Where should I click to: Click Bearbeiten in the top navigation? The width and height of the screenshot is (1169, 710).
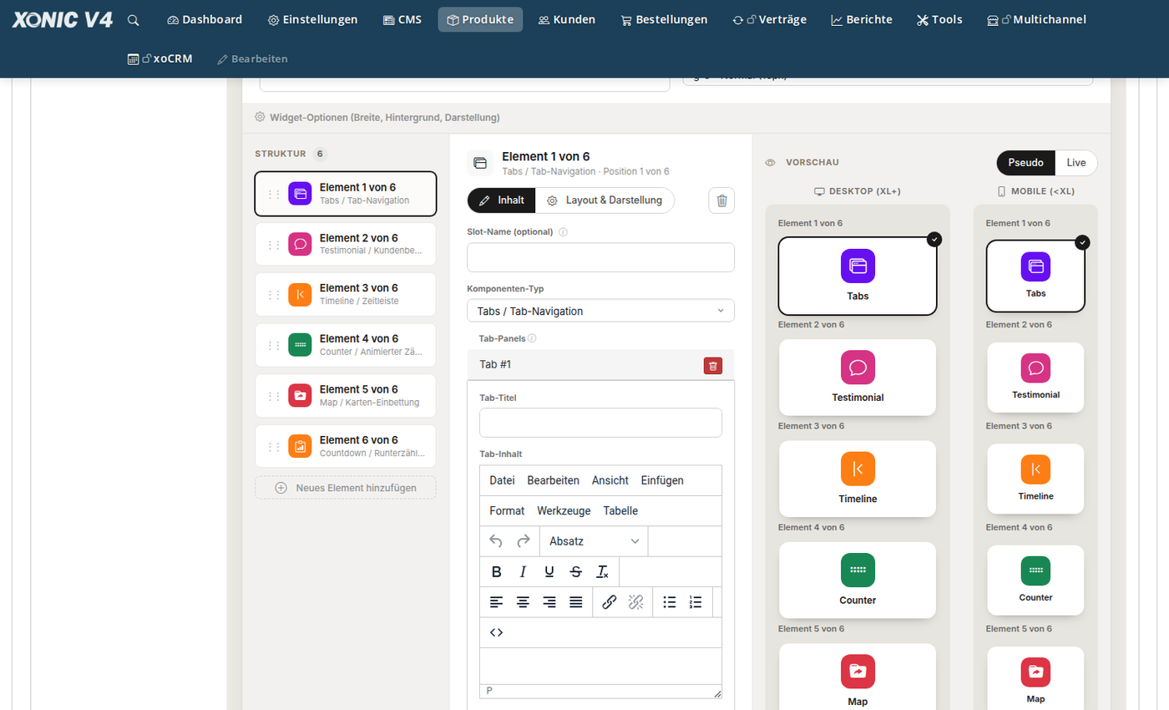[x=252, y=58]
